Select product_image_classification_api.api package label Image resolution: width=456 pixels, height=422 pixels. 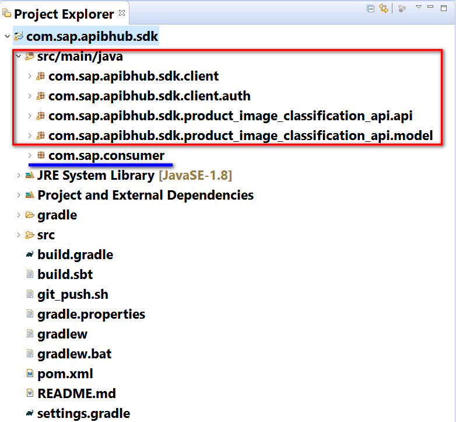coord(230,116)
